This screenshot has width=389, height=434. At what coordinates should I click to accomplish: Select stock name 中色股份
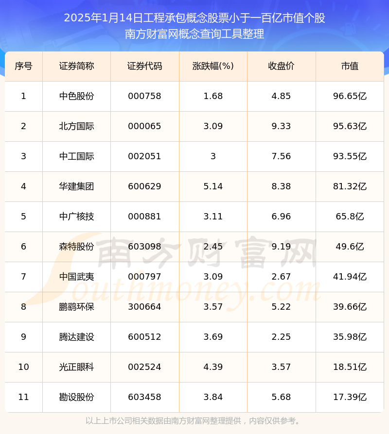click(x=76, y=96)
